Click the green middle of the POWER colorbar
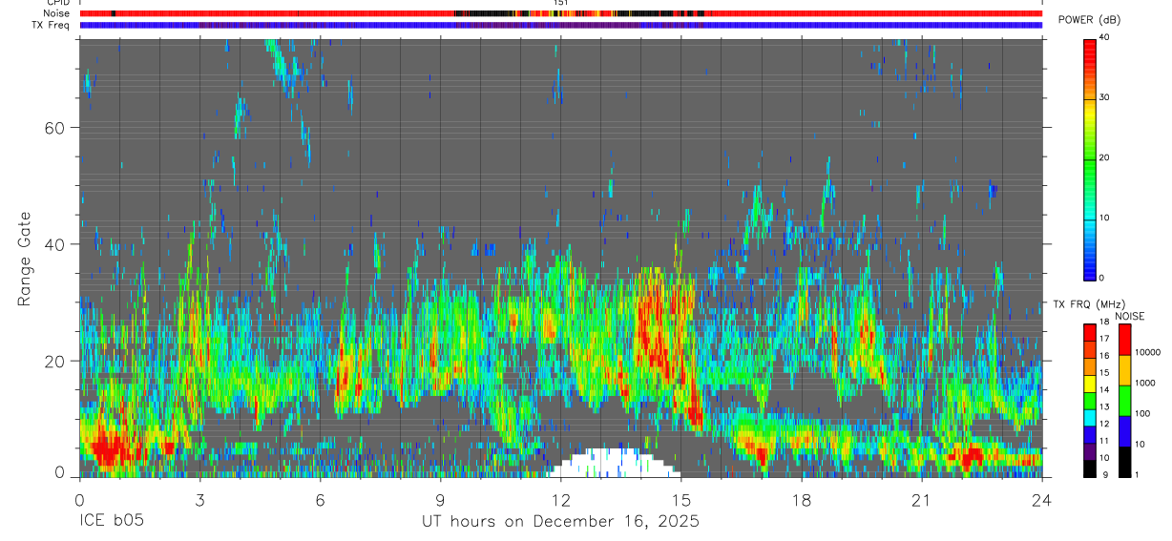The width and height of the screenshot is (1172, 541). pos(1089,162)
